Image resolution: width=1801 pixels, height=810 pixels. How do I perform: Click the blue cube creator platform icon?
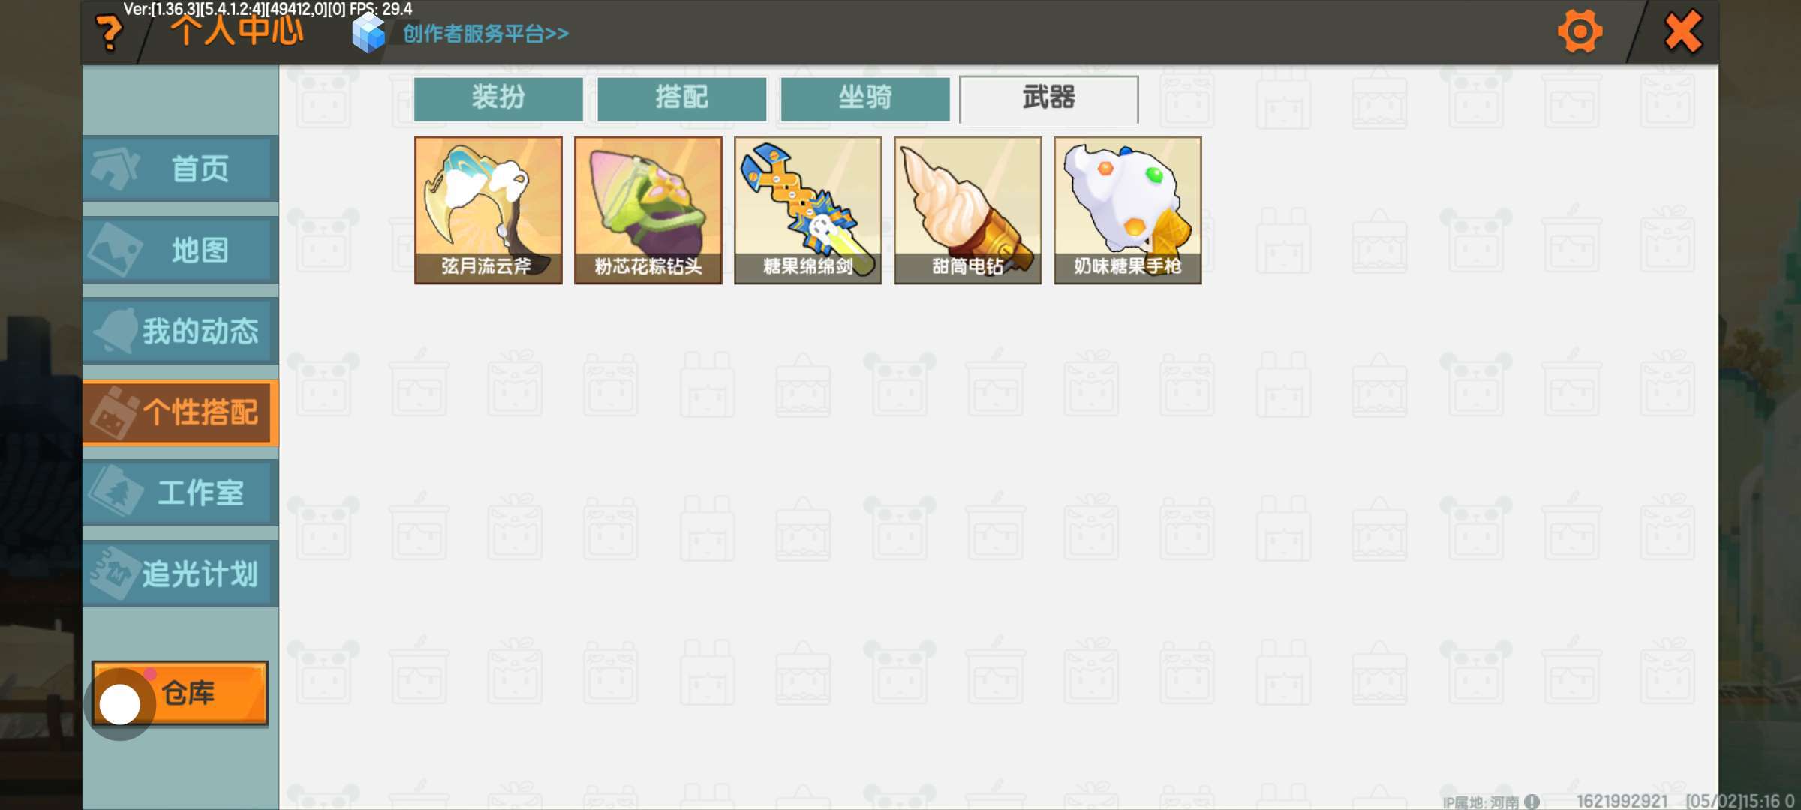(368, 34)
